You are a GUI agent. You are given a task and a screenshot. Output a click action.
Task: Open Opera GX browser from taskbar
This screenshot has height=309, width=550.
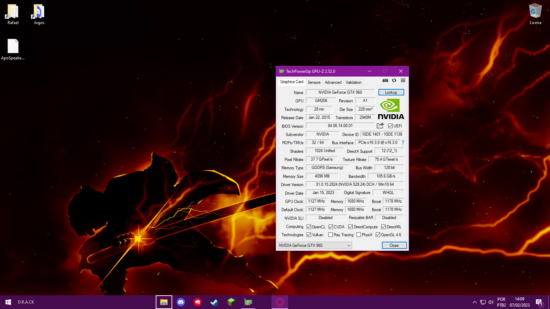point(280,302)
